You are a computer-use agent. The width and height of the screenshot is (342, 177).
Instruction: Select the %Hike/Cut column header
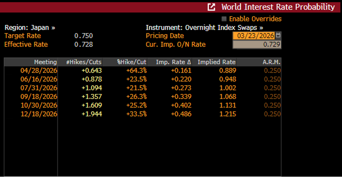click(x=132, y=62)
